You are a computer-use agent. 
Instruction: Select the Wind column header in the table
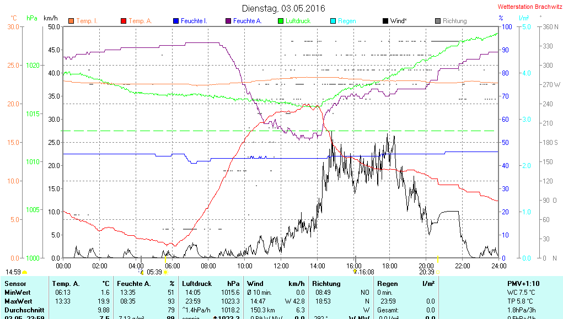coord(255,283)
